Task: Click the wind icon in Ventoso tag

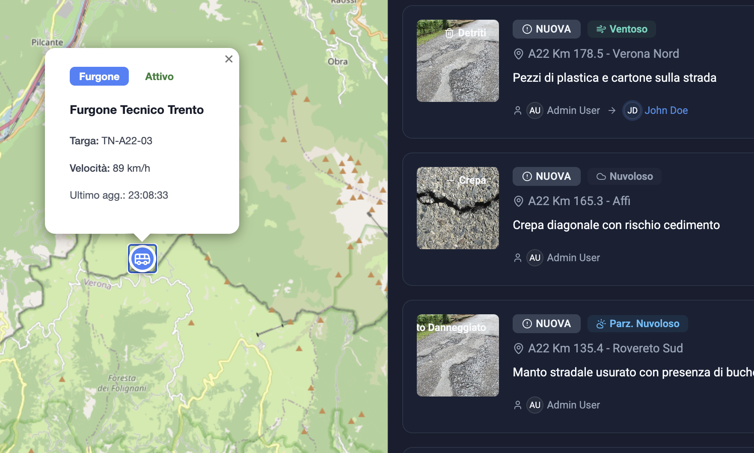Action: (x=601, y=29)
